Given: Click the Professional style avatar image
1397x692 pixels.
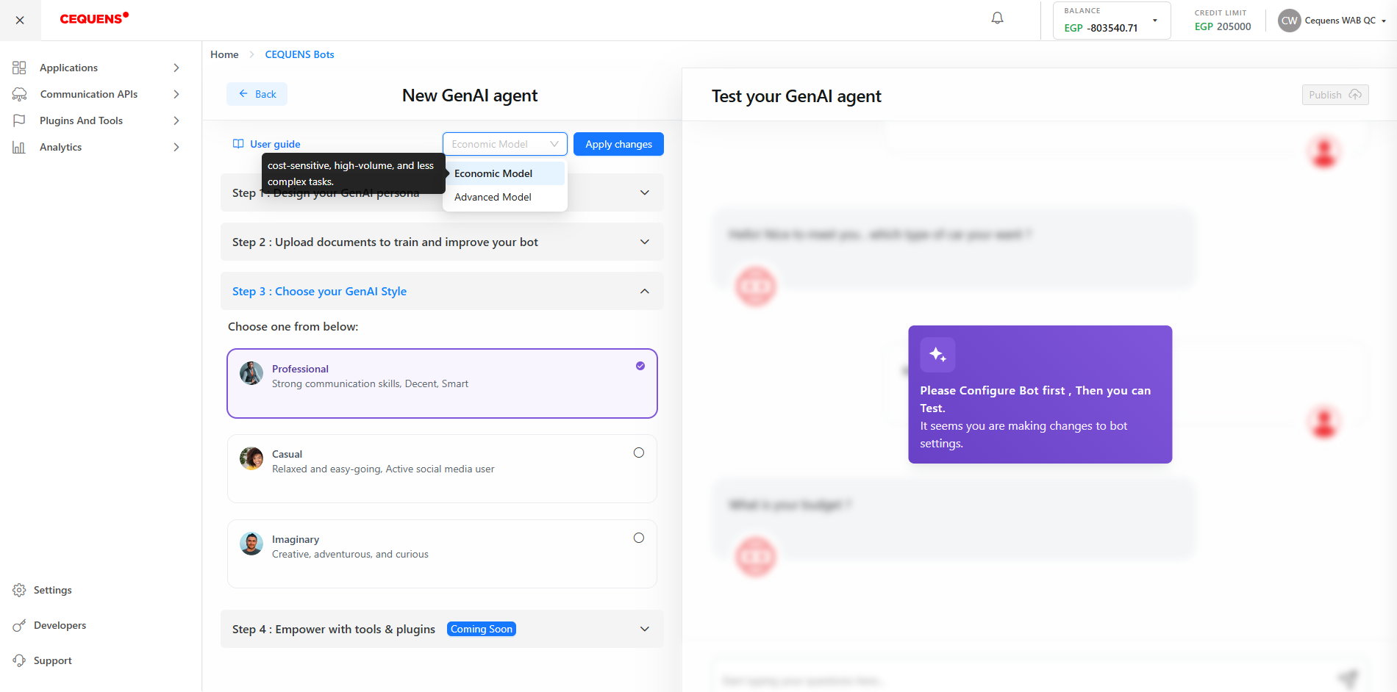Looking at the screenshot, I should point(251,373).
